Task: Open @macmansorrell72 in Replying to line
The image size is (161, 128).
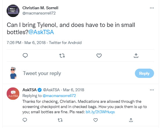Action: 59,96
